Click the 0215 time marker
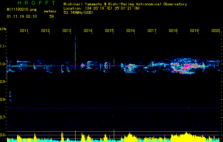Viewport: 223px width, 142px height. pos(109,31)
